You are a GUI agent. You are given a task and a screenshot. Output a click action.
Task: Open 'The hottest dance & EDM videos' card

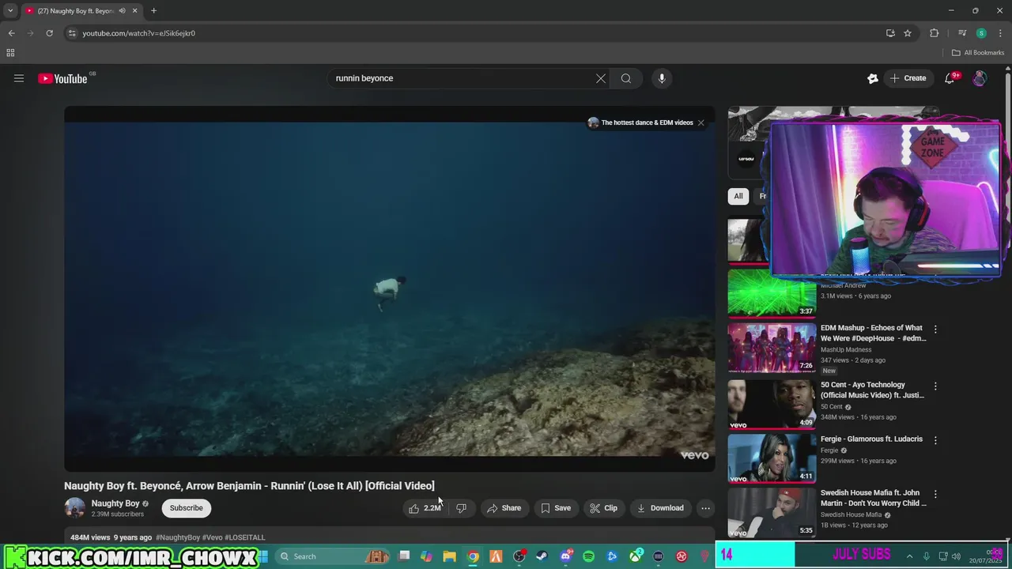[x=640, y=122]
